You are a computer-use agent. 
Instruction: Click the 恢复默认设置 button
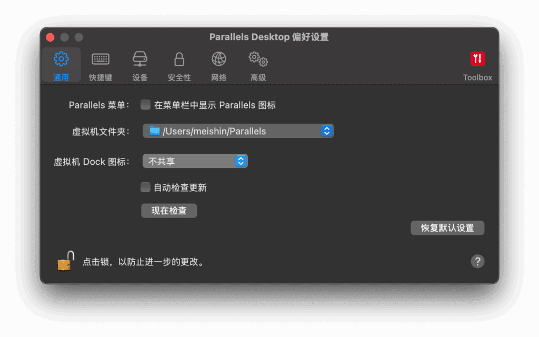[x=447, y=227]
